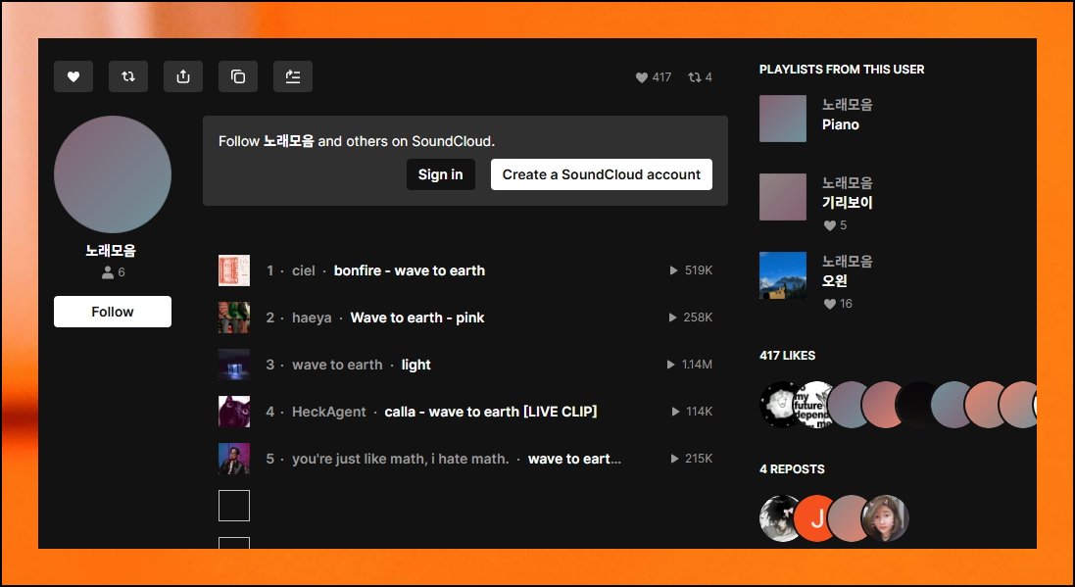This screenshot has height=587, width=1075.
Task: Open the Piano playlist title
Action: click(x=841, y=124)
